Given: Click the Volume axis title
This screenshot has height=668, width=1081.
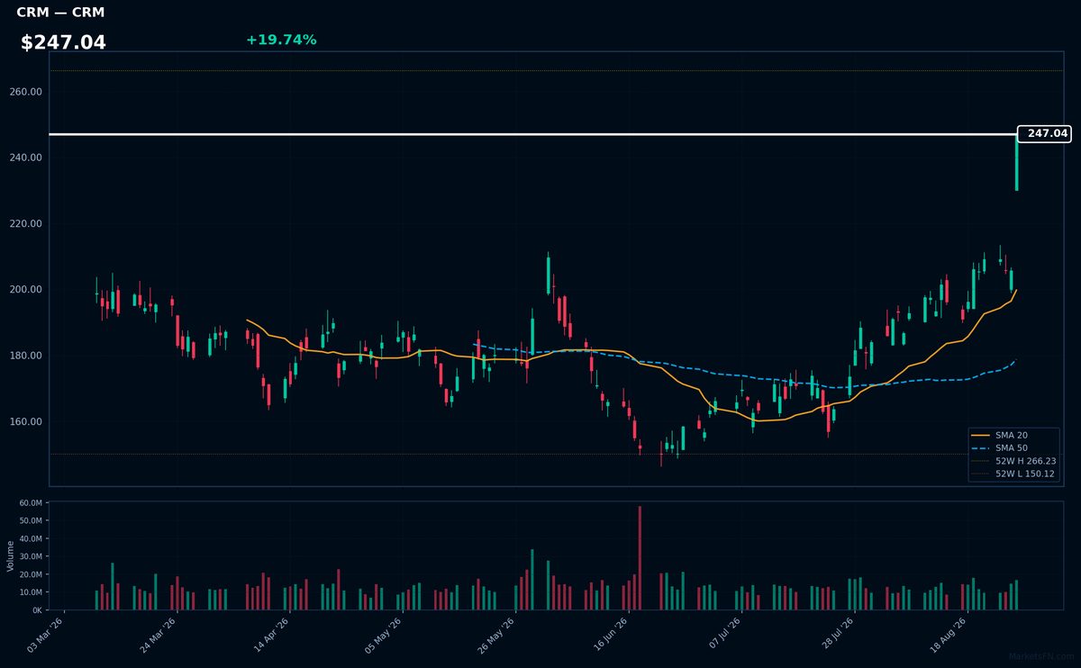Looking at the screenshot, I should pos(11,555).
